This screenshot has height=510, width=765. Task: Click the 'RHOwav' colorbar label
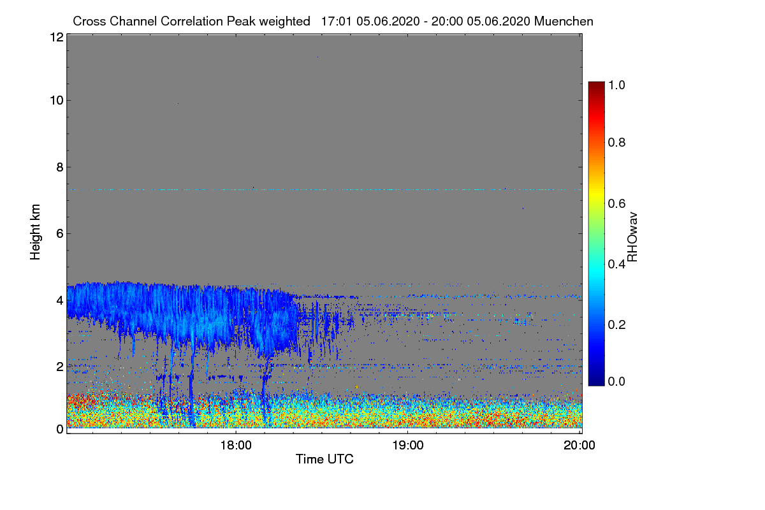click(632, 237)
